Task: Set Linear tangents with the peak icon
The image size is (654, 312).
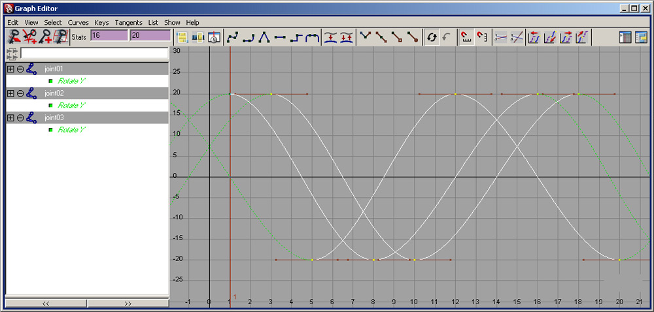Action: click(x=264, y=37)
